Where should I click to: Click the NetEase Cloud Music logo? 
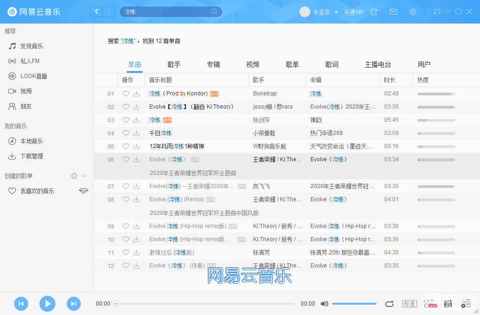34,12
